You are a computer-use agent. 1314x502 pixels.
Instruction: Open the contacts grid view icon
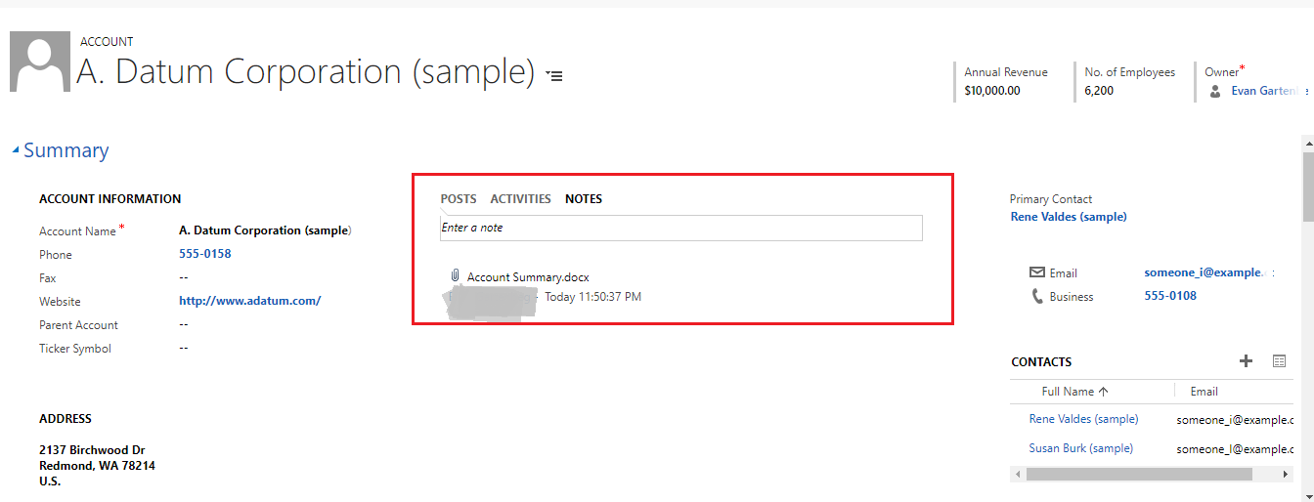[x=1279, y=361]
